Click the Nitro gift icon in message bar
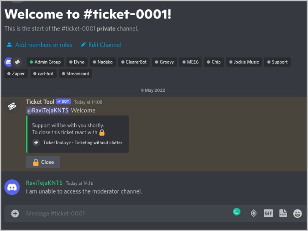The width and height of the screenshot is (308, 231). 254,213
